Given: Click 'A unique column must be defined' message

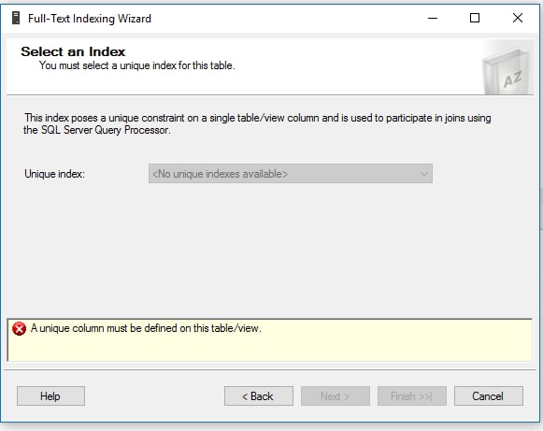Looking at the screenshot, I should coord(146,328).
